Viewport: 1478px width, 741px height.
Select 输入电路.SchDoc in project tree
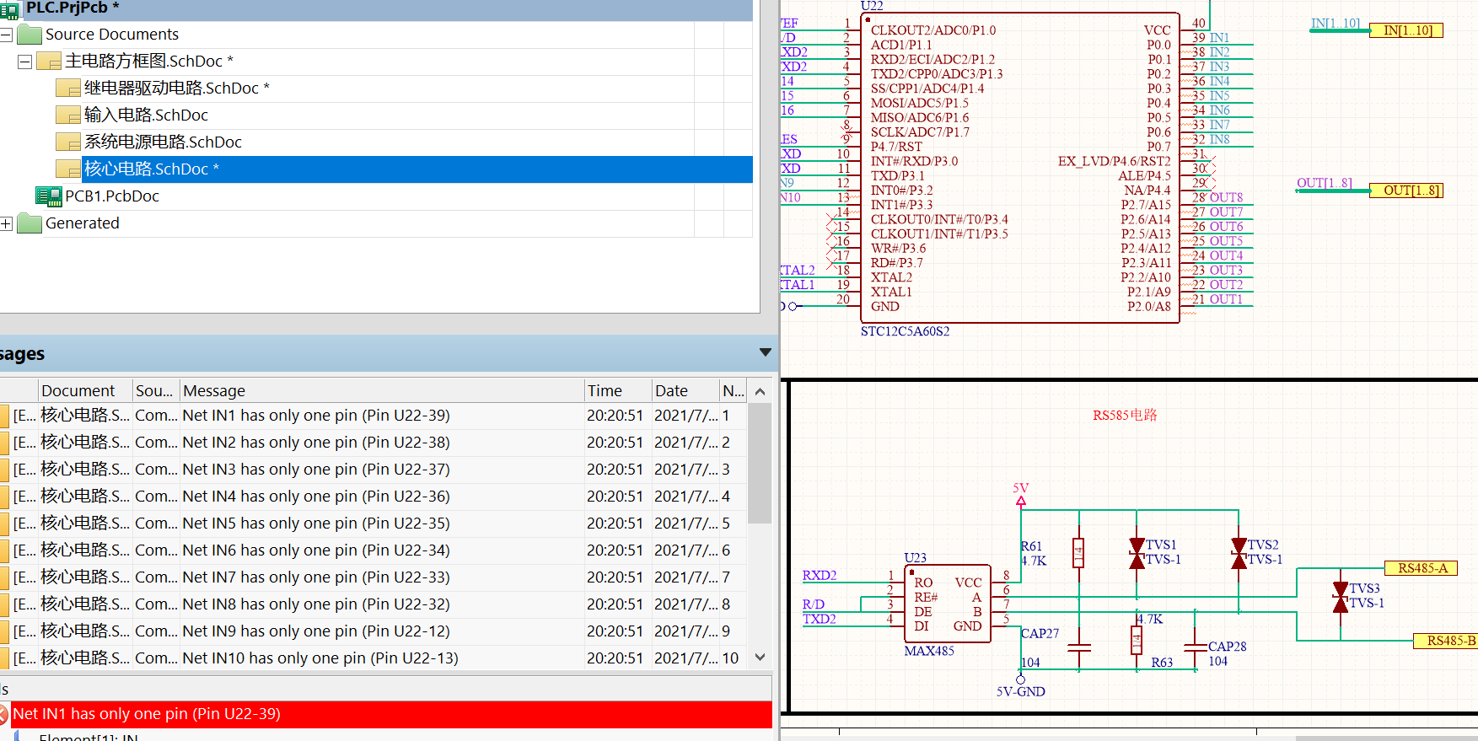click(x=146, y=115)
